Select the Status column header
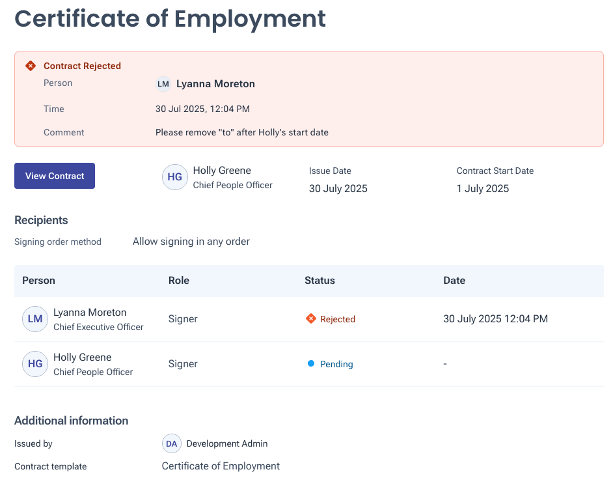Image resolution: width=613 pixels, height=489 pixels. click(x=320, y=281)
